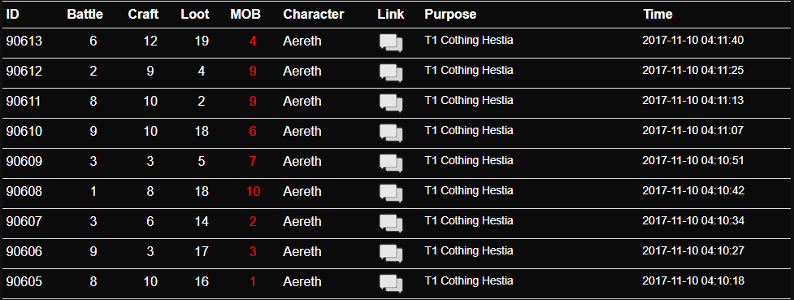The image size is (794, 300).
Task: Open chat link icon for row 90605
Action: click(x=391, y=285)
